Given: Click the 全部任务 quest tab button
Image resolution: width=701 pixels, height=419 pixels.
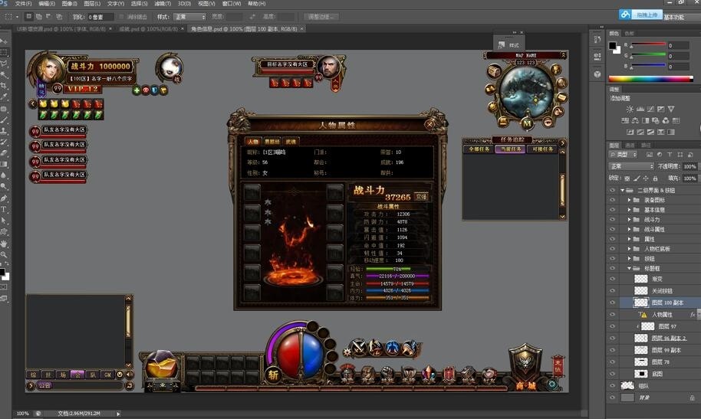Looking at the screenshot, I should (479, 149).
